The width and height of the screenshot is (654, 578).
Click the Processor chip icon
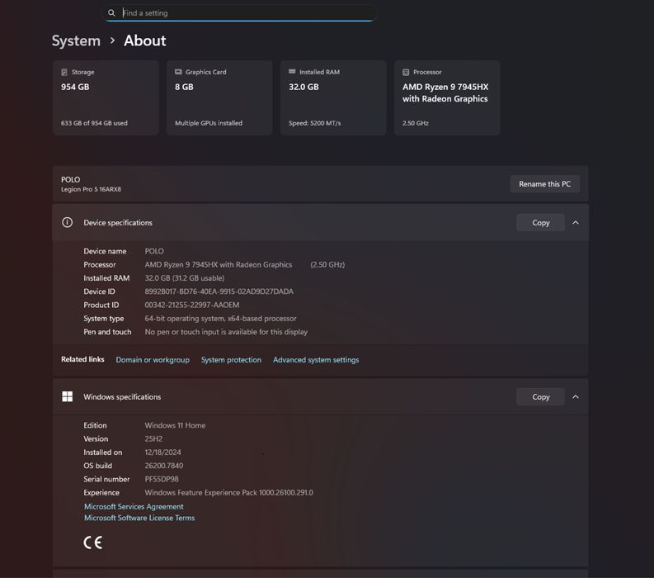coord(406,72)
